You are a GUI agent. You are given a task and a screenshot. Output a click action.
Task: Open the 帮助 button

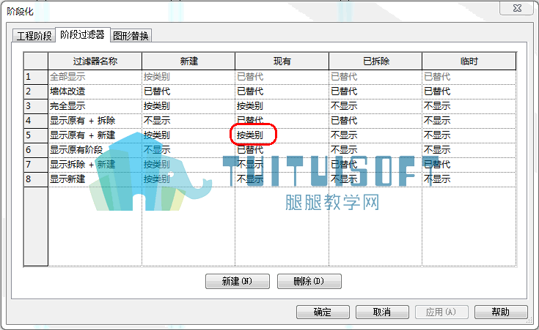pyautogui.click(x=501, y=312)
